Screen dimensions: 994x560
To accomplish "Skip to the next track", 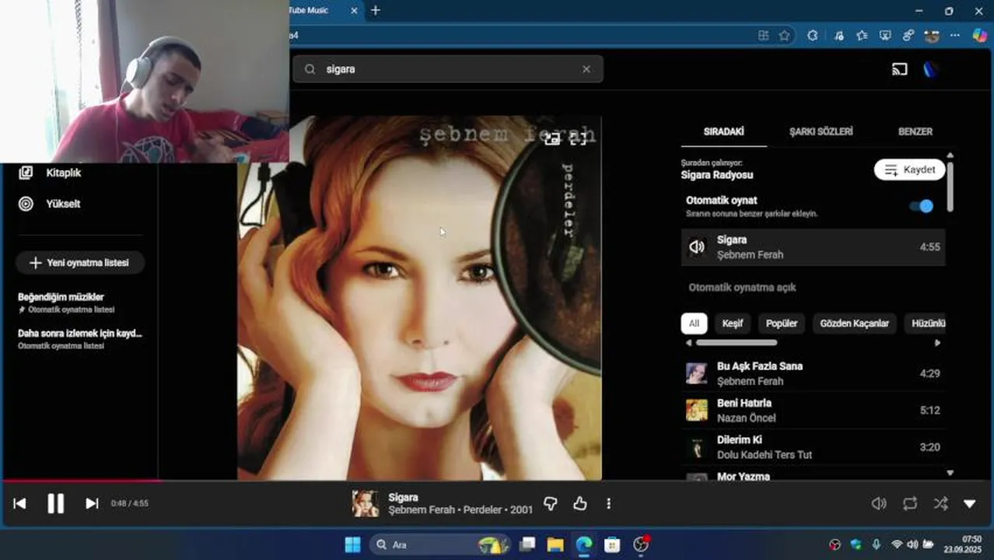I will [x=92, y=504].
